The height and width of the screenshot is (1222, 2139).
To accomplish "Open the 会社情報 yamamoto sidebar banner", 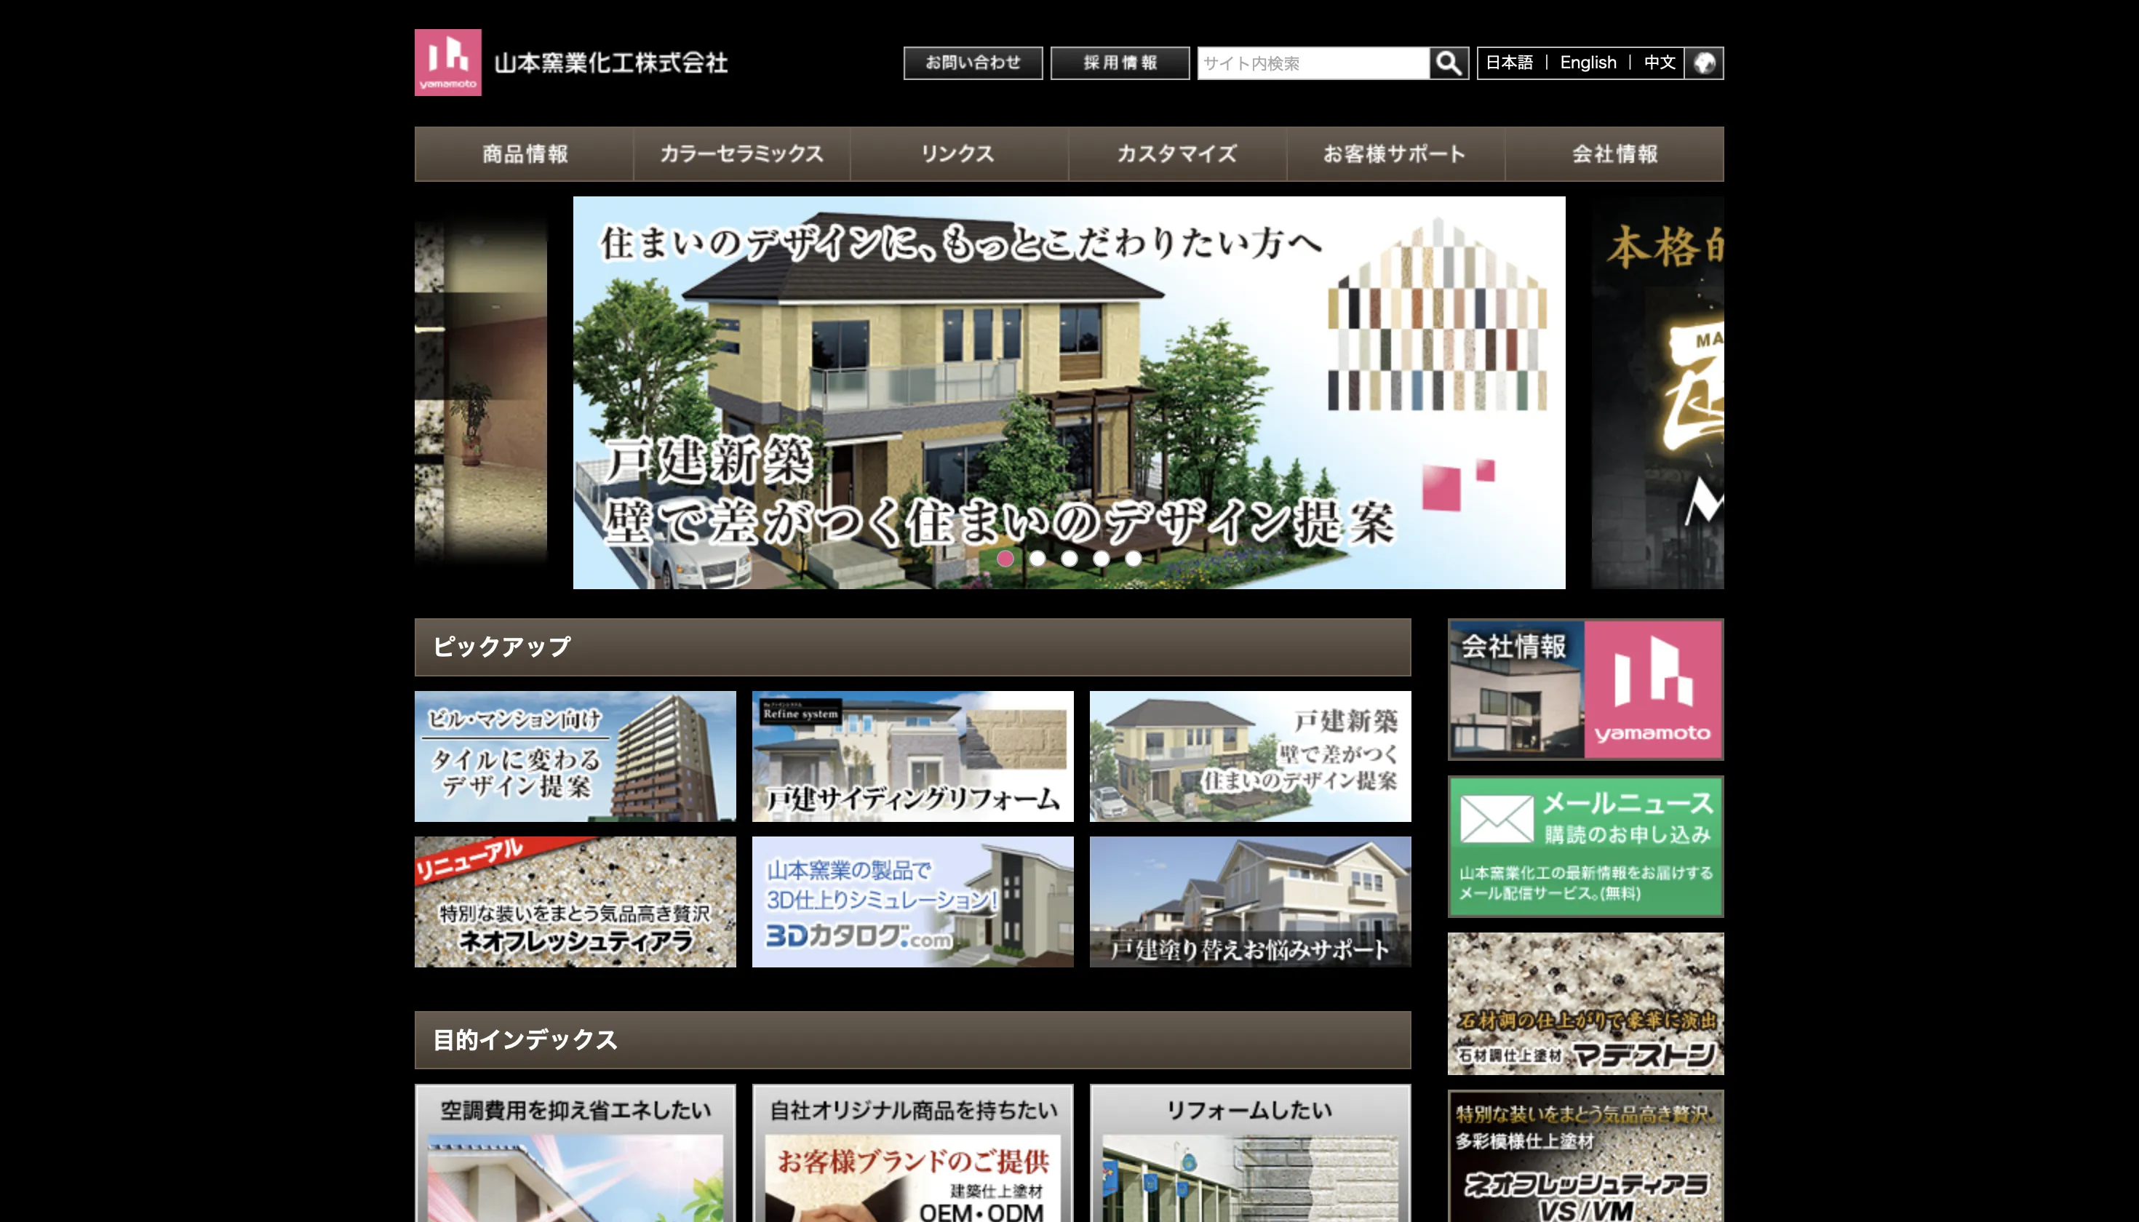I will [x=1585, y=689].
